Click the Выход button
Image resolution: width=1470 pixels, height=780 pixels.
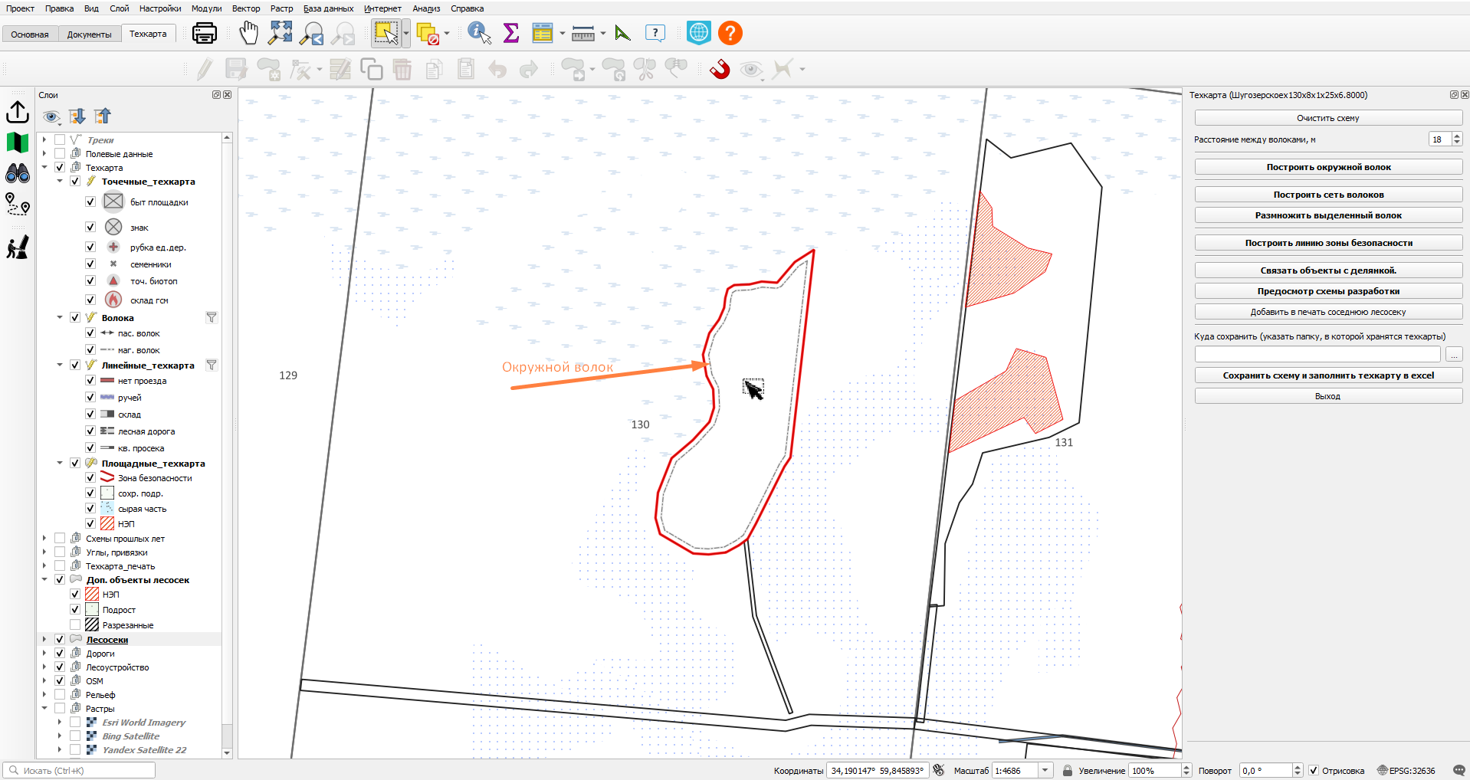[x=1328, y=396]
